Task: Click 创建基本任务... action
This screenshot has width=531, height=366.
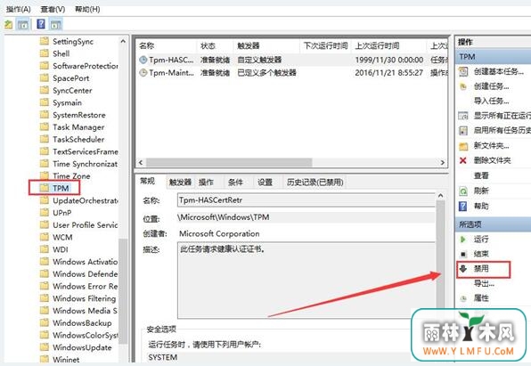Action: [499, 71]
